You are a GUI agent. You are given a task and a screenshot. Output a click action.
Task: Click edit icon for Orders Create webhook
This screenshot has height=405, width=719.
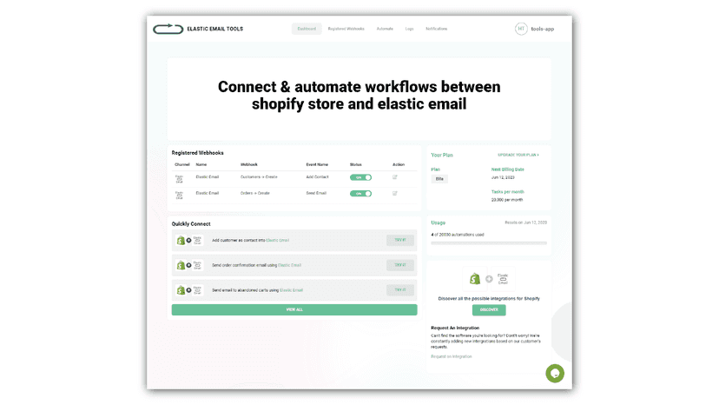tap(395, 193)
